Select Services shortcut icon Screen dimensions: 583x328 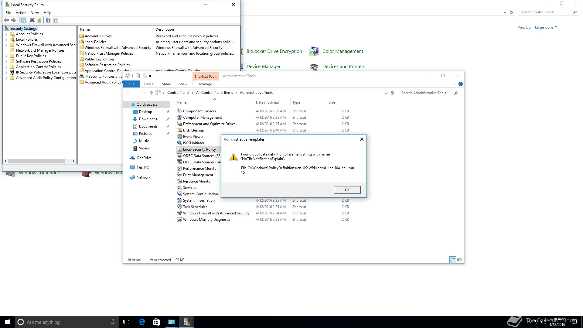coord(179,187)
